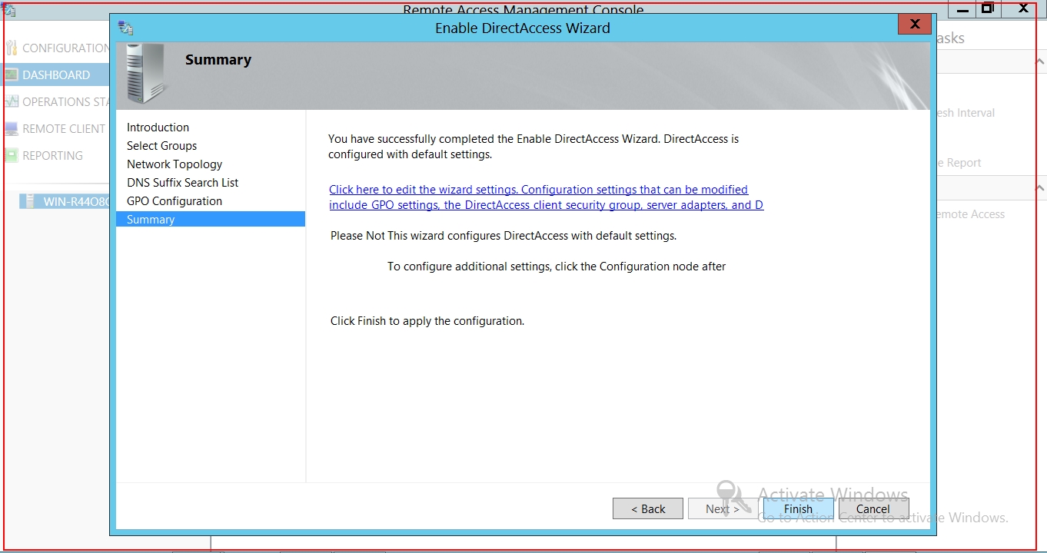Collapse the second Tasks pane section chevron
The height and width of the screenshot is (553, 1047).
(x=1039, y=187)
